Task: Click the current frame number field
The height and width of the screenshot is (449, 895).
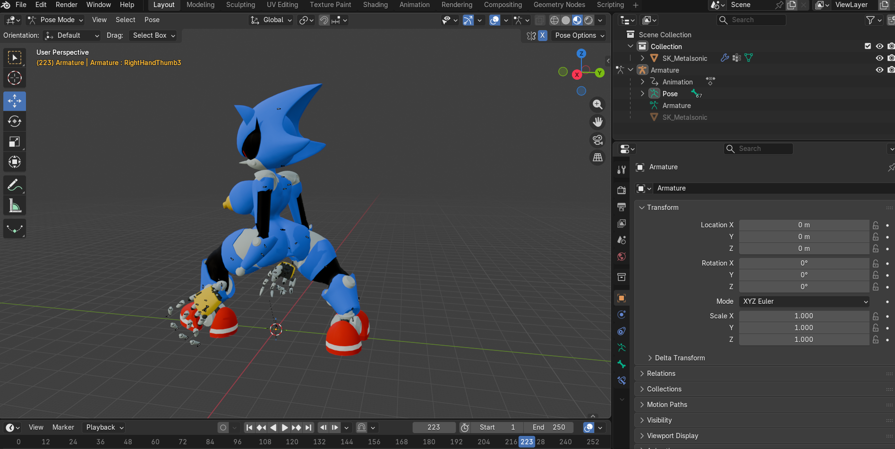Action: [x=434, y=427]
